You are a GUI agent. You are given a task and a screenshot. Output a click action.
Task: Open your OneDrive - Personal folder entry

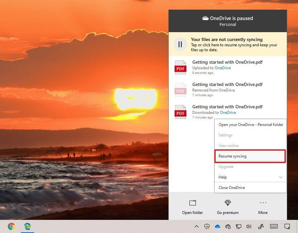point(250,125)
